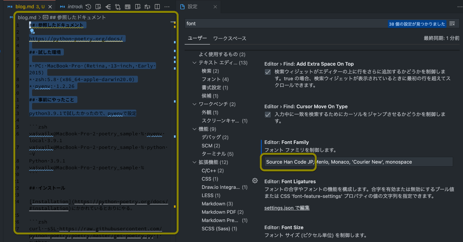463x242 pixels.
Task: Open the editor more actions ellipsis
Action: tap(167, 7)
